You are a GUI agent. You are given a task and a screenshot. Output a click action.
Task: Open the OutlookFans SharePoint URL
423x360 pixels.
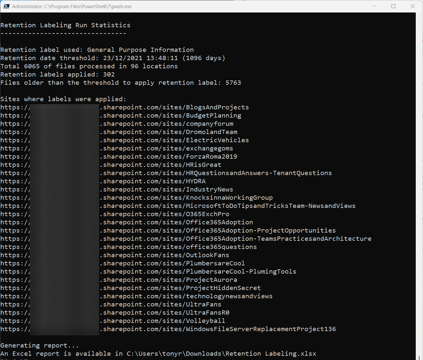(x=166, y=255)
